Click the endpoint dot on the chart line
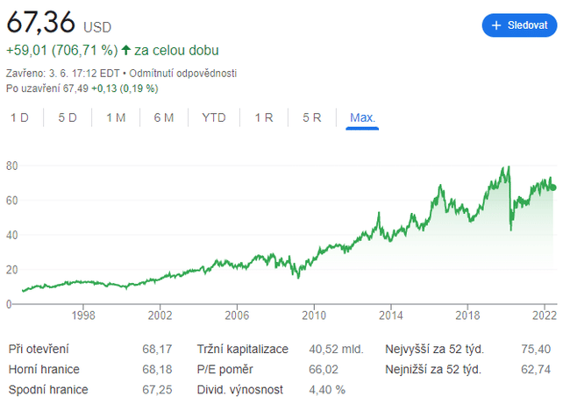570x403 pixels. pyautogui.click(x=552, y=187)
